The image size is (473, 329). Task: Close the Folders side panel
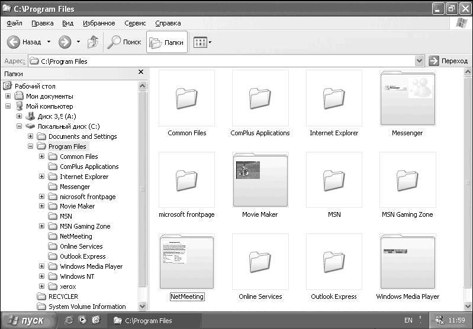[141, 72]
